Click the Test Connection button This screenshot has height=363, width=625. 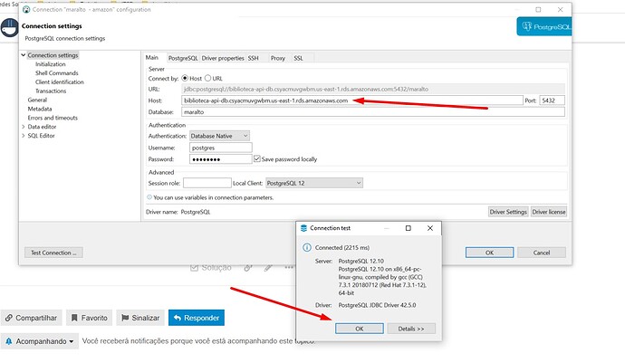click(x=53, y=253)
